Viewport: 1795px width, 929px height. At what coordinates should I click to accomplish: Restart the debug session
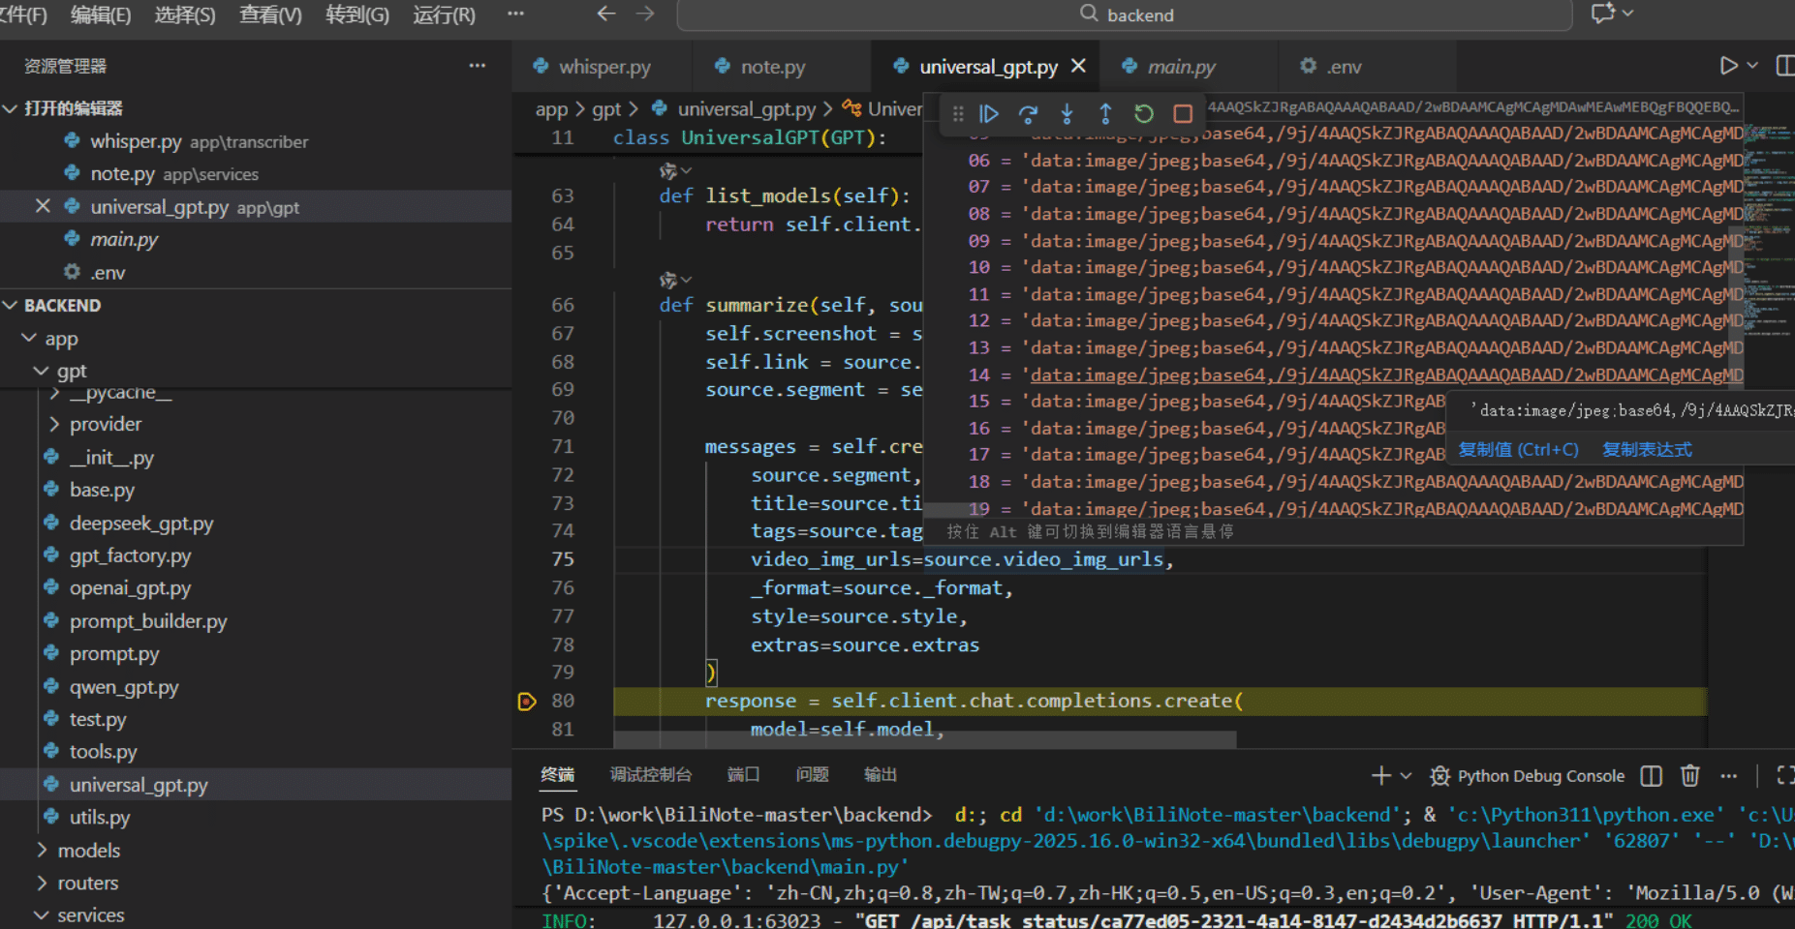coord(1144,114)
